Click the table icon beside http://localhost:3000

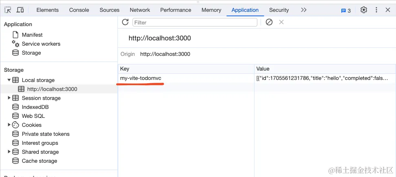click(x=22, y=89)
